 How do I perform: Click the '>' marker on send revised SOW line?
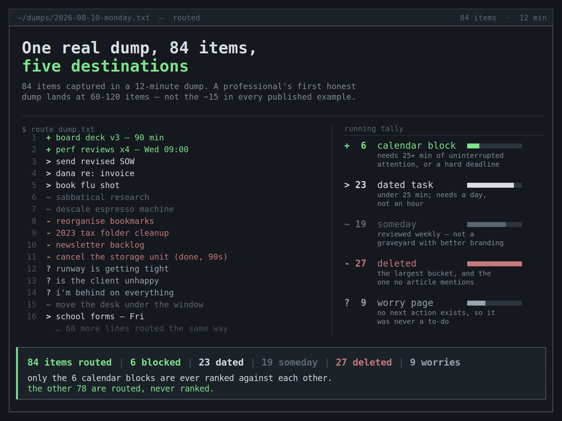point(48,161)
